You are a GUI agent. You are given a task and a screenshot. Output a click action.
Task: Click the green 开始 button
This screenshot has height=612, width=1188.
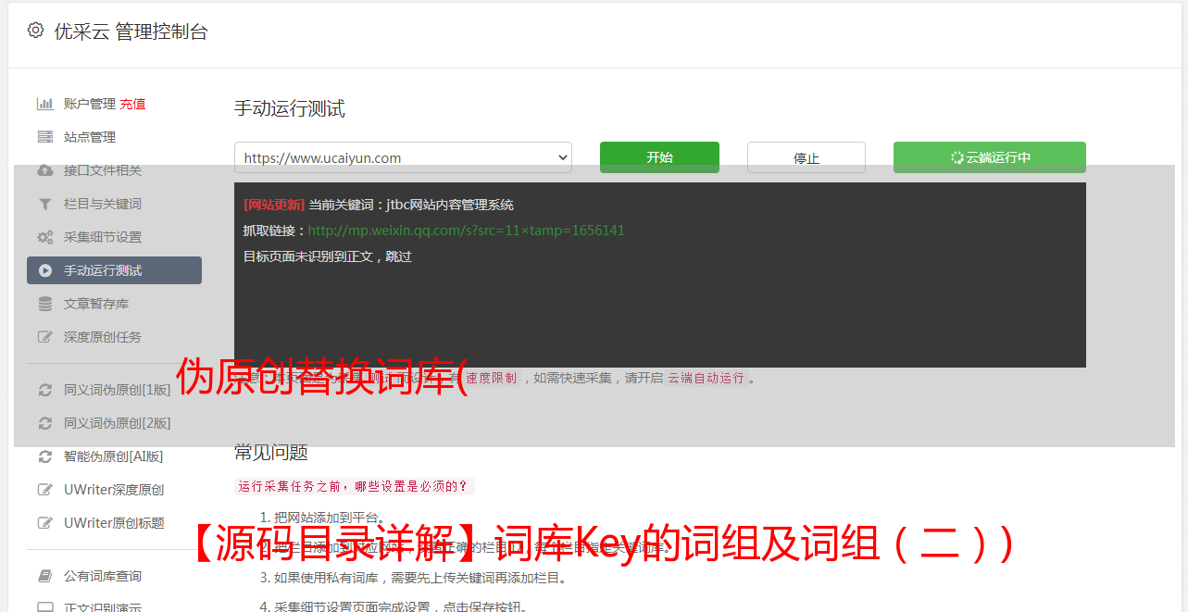click(x=659, y=157)
